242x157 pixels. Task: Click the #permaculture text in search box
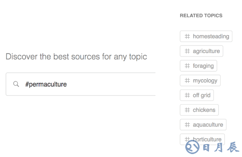[46, 84]
